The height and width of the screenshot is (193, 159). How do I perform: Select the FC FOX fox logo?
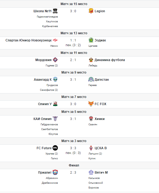(x=91, y=104)
